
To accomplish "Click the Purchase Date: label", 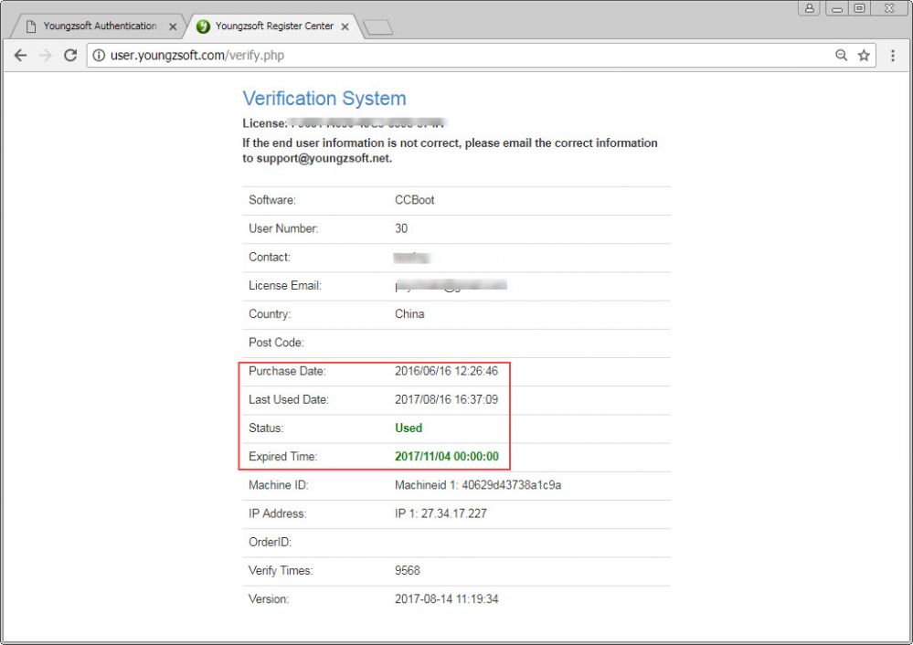I will click(287, 371).
